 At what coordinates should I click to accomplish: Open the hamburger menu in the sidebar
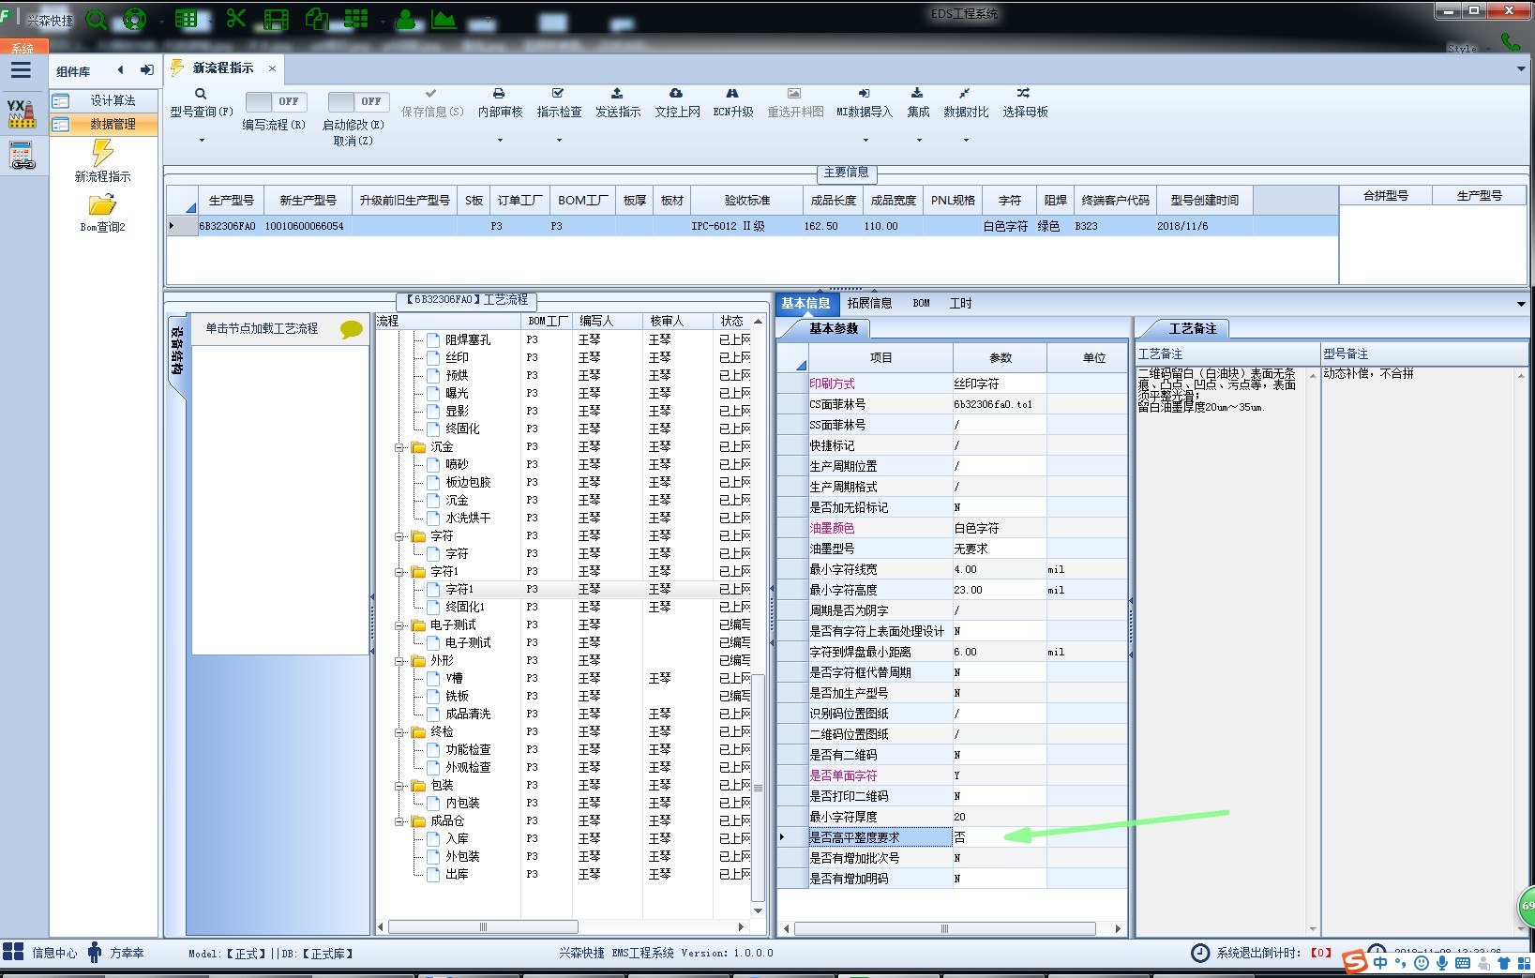tap(21, 70)
